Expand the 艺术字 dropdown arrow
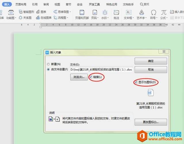 [146, 18]
